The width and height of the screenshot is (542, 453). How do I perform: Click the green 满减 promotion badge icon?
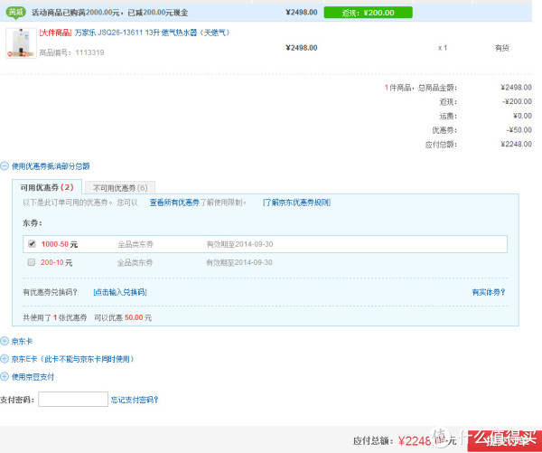(16, 13)
